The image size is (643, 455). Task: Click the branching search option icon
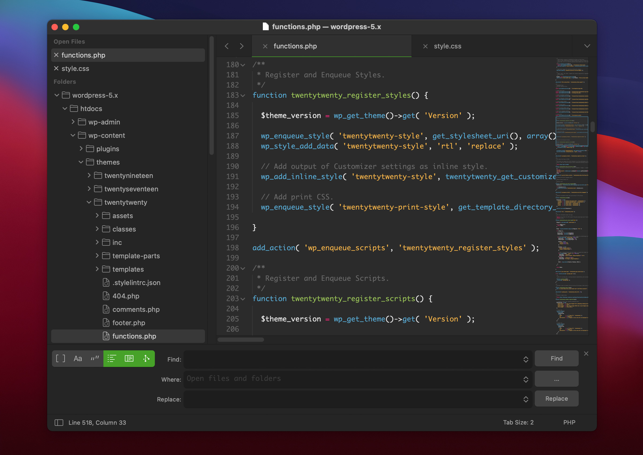tap(146, 358)
